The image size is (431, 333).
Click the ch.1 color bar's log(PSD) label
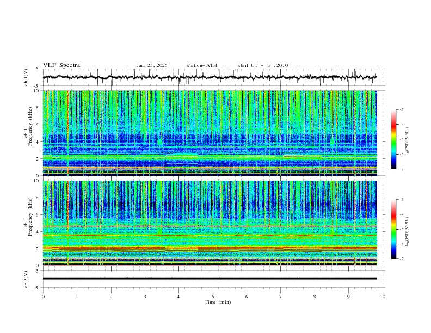[408, 142]
